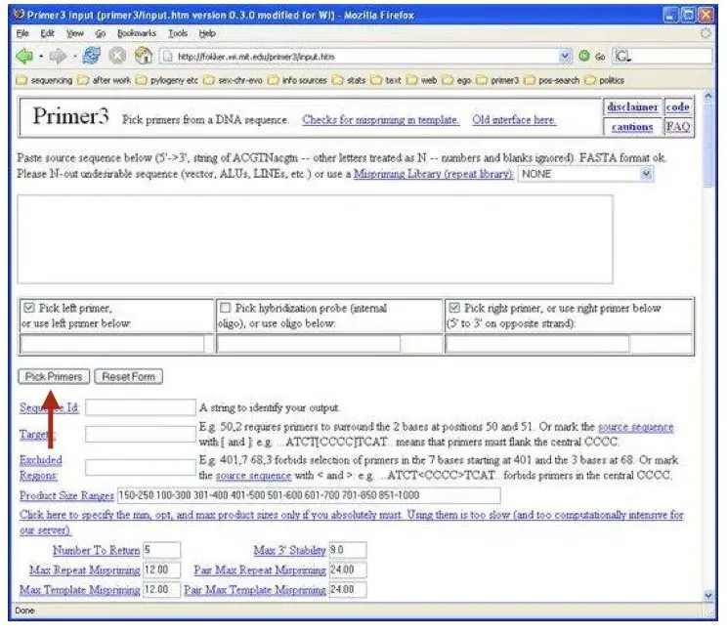This screenshot has width=727, height=635.
Task: Click the Mispriming Library (repeat library) link
Action: pos(433,174)
